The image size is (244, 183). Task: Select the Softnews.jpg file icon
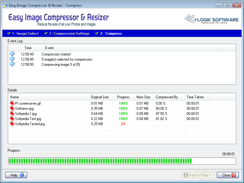point(12,108)
